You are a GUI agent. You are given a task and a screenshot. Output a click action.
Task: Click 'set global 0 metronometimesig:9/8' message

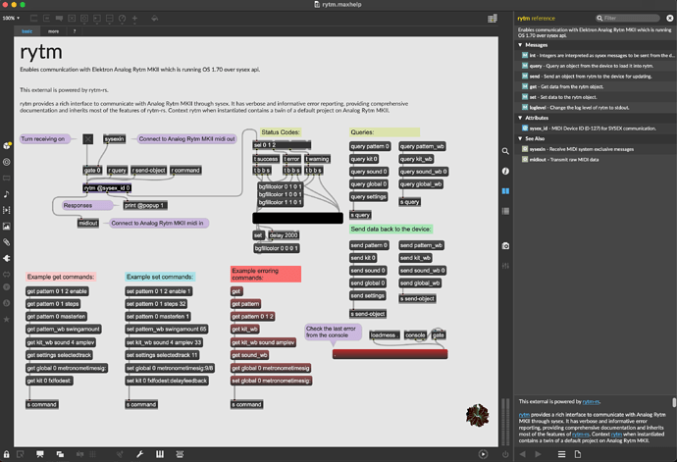pyautogui.click(x=170, y=368)
